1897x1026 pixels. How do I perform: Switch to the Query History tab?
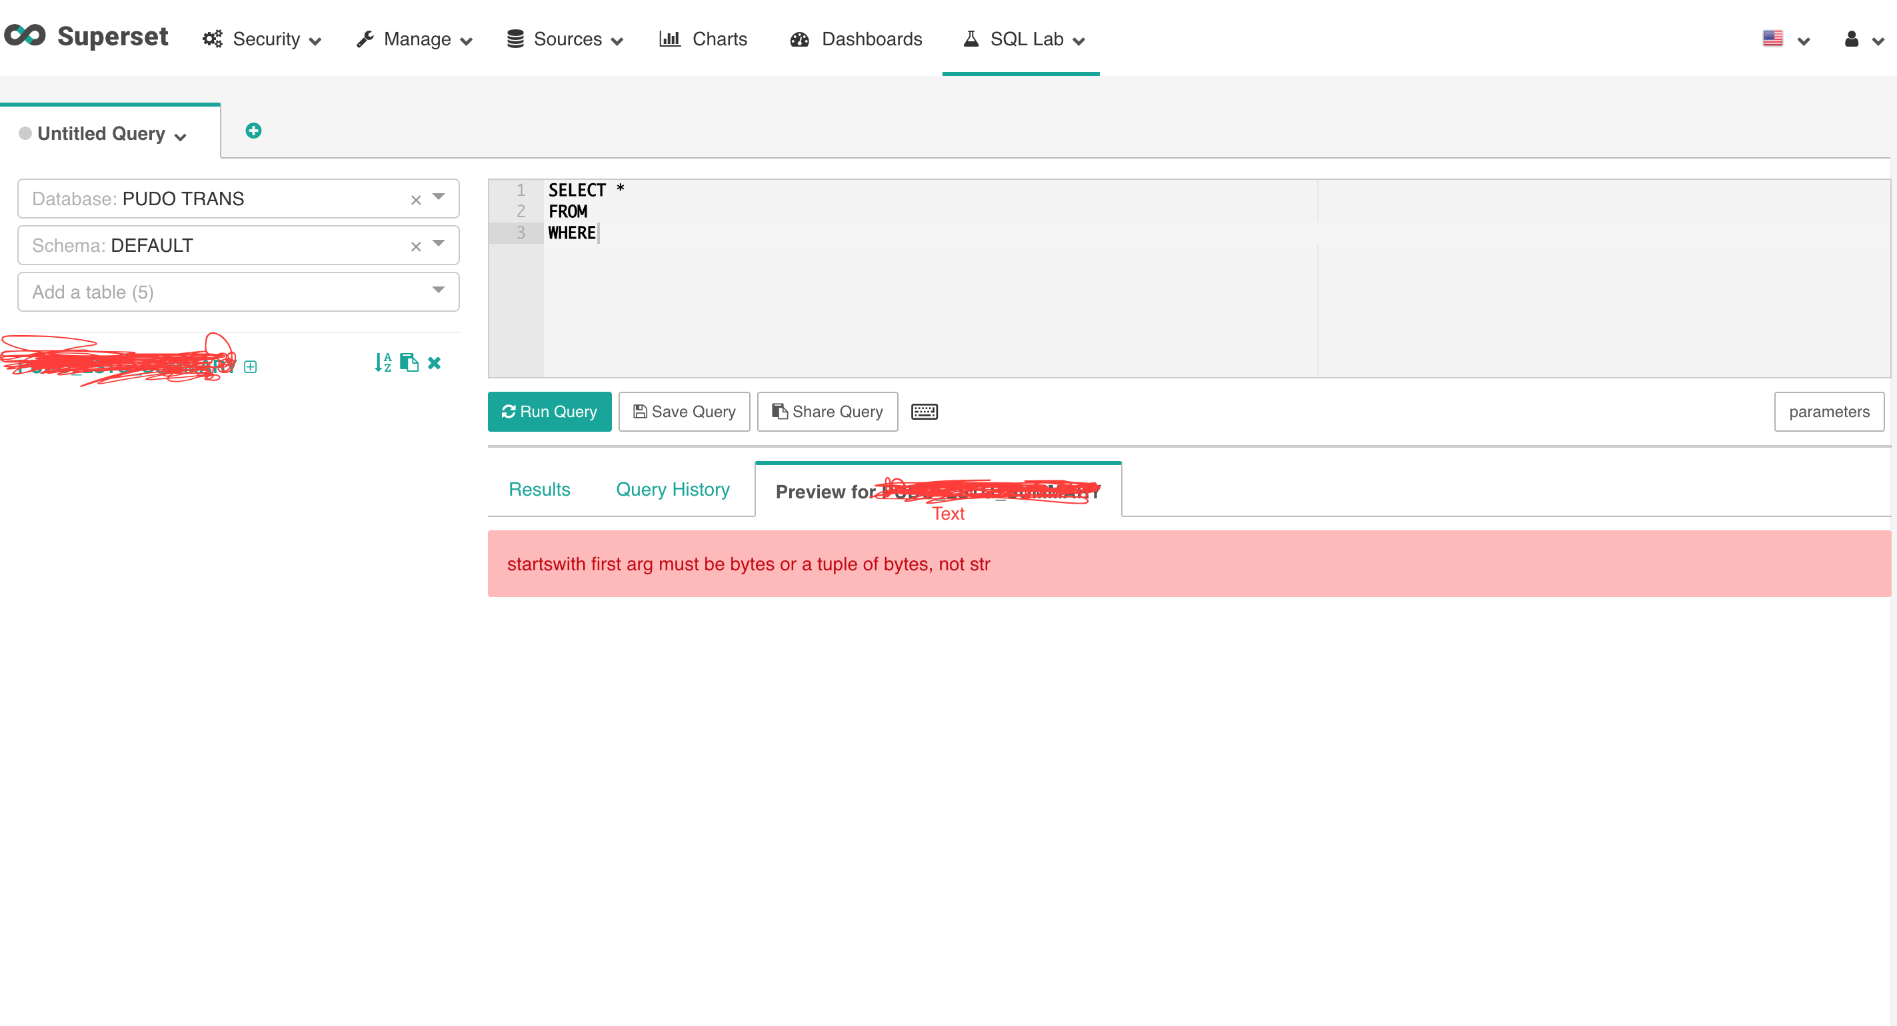673,489
